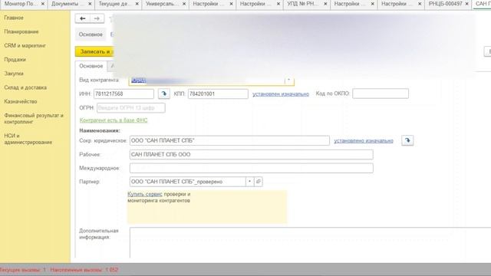This screenshot has height=276, width=491.
Task: Open the Казначейство section
Action: 21,101
